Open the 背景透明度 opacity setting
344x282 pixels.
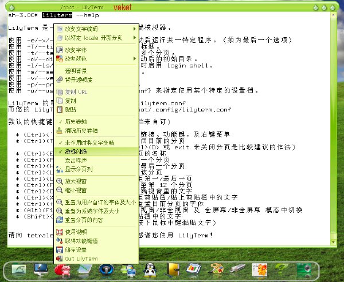coord(96,80)
